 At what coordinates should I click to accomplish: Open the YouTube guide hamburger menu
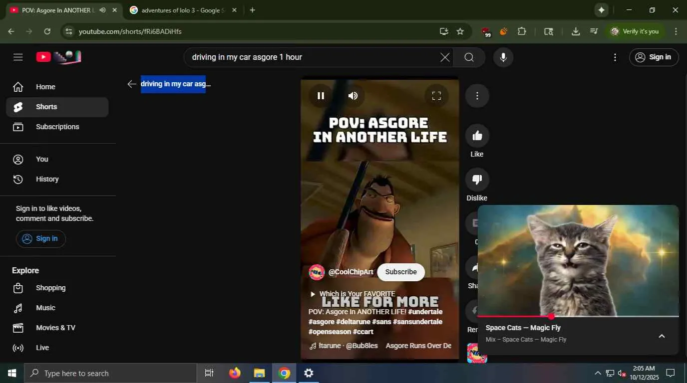pyautogui.click(x=18, y=57)
